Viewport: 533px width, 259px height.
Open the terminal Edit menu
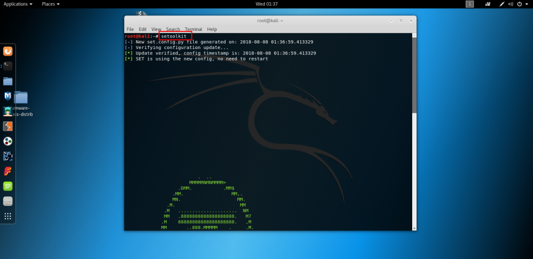tap(142, 29)
